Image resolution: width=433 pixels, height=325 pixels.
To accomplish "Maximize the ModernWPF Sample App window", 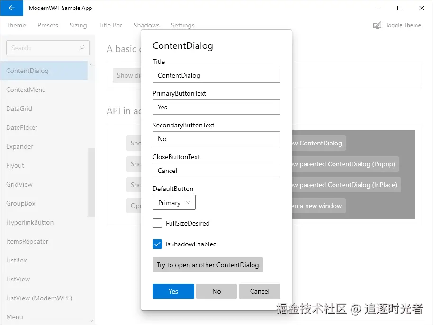I will click(x=399, y=8).
